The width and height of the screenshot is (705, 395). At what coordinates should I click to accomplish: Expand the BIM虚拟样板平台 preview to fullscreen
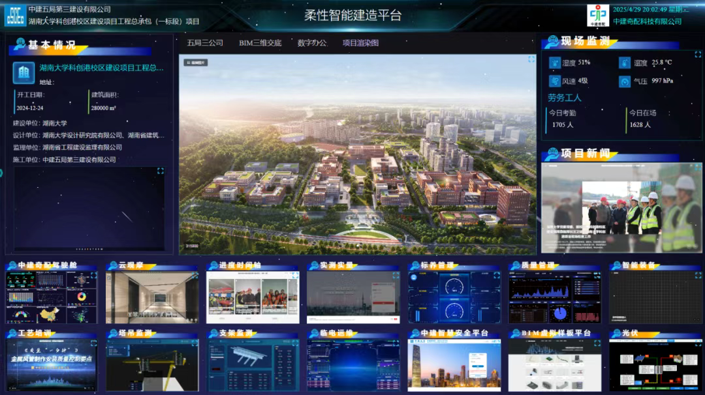click(597, 344)
